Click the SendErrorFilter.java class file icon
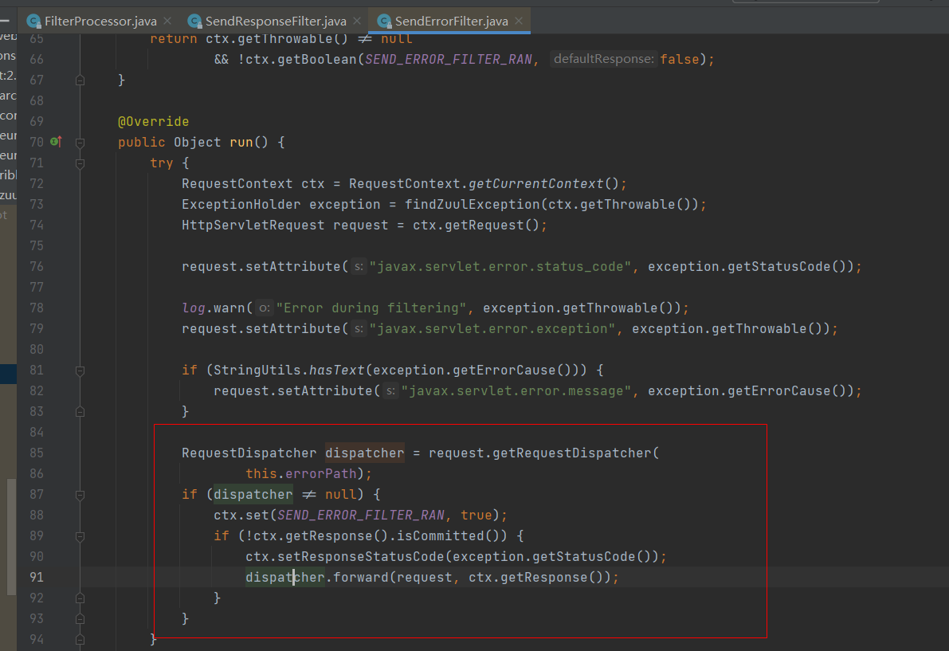Image resolution: width=949 pixels, height=651 pixels. point(384,22)
